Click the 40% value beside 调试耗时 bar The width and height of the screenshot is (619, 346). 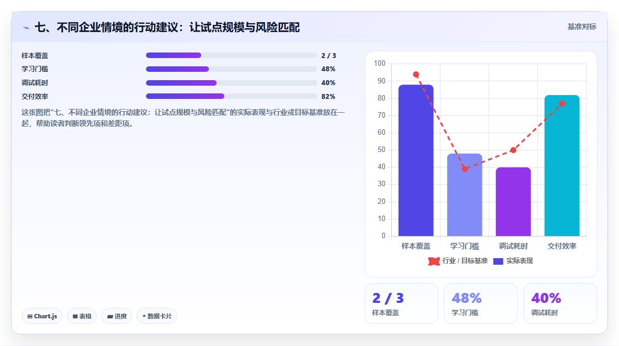(x=328, y=83)
